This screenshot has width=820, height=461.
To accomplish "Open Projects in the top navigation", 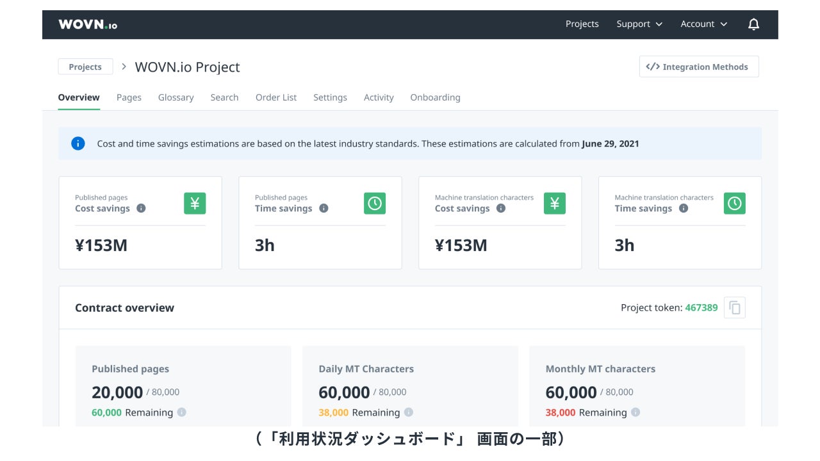I will (x=582, y=24).
